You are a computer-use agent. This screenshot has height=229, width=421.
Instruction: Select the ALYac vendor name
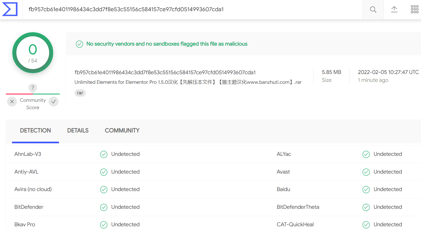pyautogui.click(x=284, y=154)
